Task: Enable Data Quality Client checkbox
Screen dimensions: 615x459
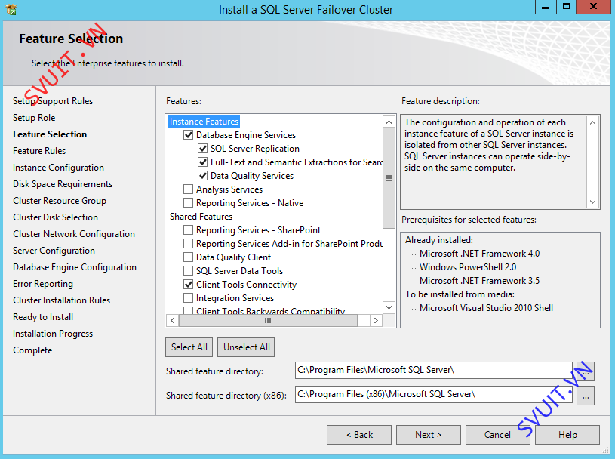Action: pos(188,257)
